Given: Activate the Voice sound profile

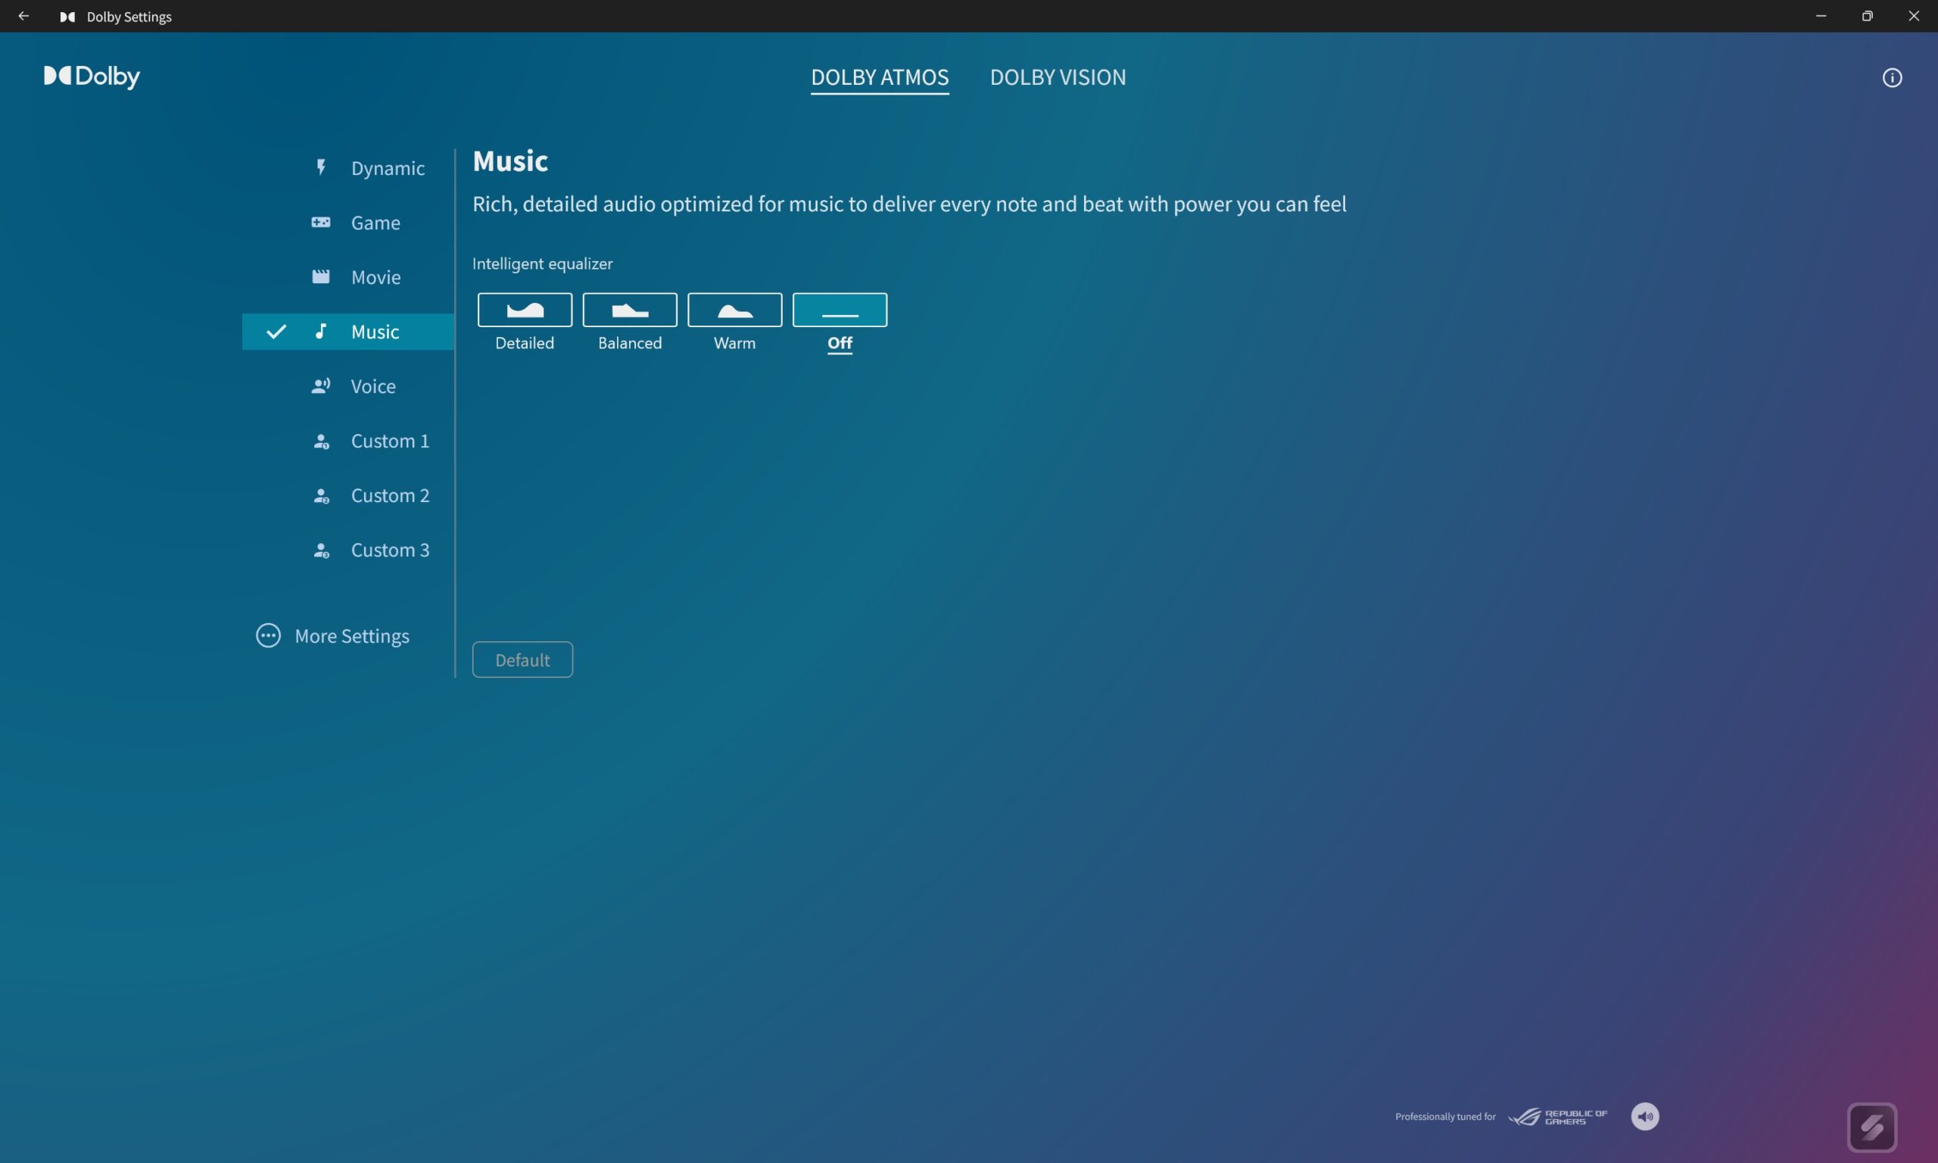Looking at the screenshot, I should (348, 385).
